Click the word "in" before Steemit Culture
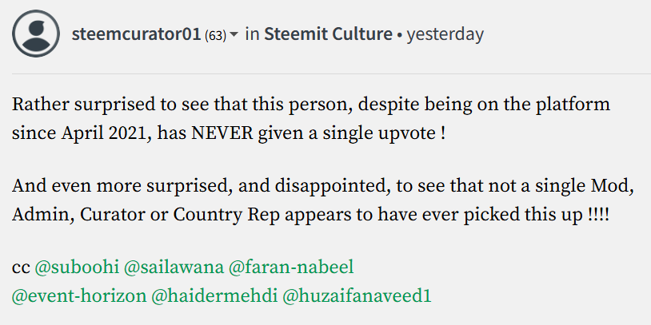651x325 pixels. click(252, 34)
